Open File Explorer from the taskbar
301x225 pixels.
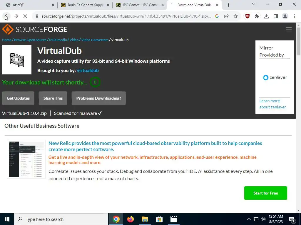[145, 219]
